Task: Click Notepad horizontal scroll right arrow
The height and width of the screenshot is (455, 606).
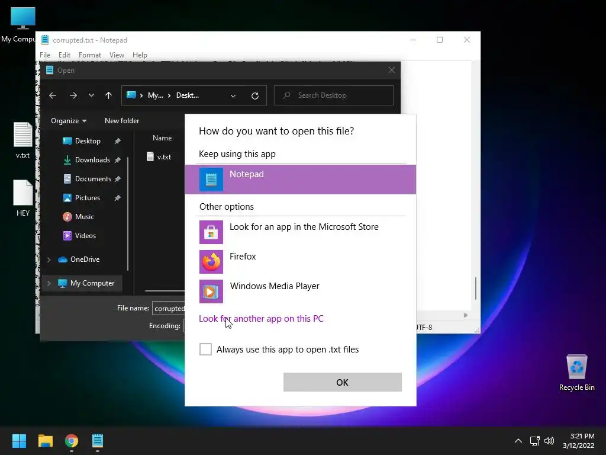Action: (x=466, y=315)
